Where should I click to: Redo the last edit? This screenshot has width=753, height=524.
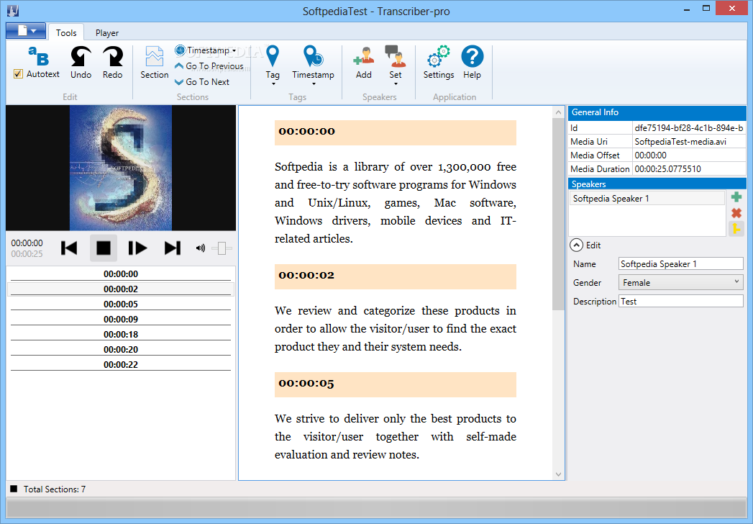(112, 62)
